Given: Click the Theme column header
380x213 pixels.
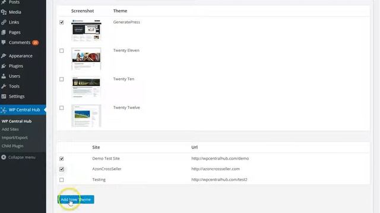Looking at the screenshot, I should (120, 11).
